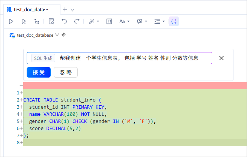Click the run-selected-statement cursor icon

[x=24, y=21]
